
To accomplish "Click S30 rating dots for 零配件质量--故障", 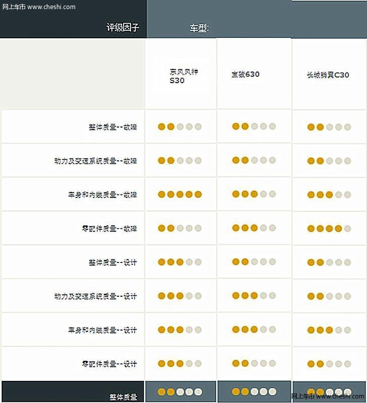I will click(180, 228).
